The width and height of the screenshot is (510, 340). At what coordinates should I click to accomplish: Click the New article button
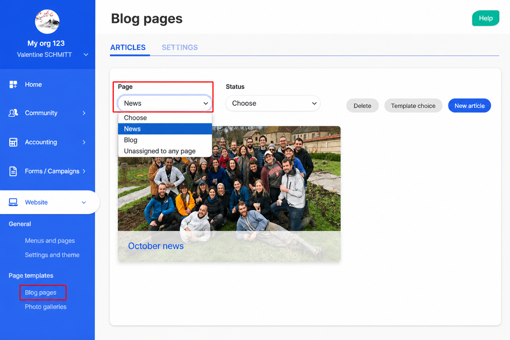(x=469, y=106)
